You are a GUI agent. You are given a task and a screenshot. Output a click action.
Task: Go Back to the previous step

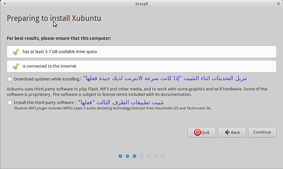coord(232,132)
